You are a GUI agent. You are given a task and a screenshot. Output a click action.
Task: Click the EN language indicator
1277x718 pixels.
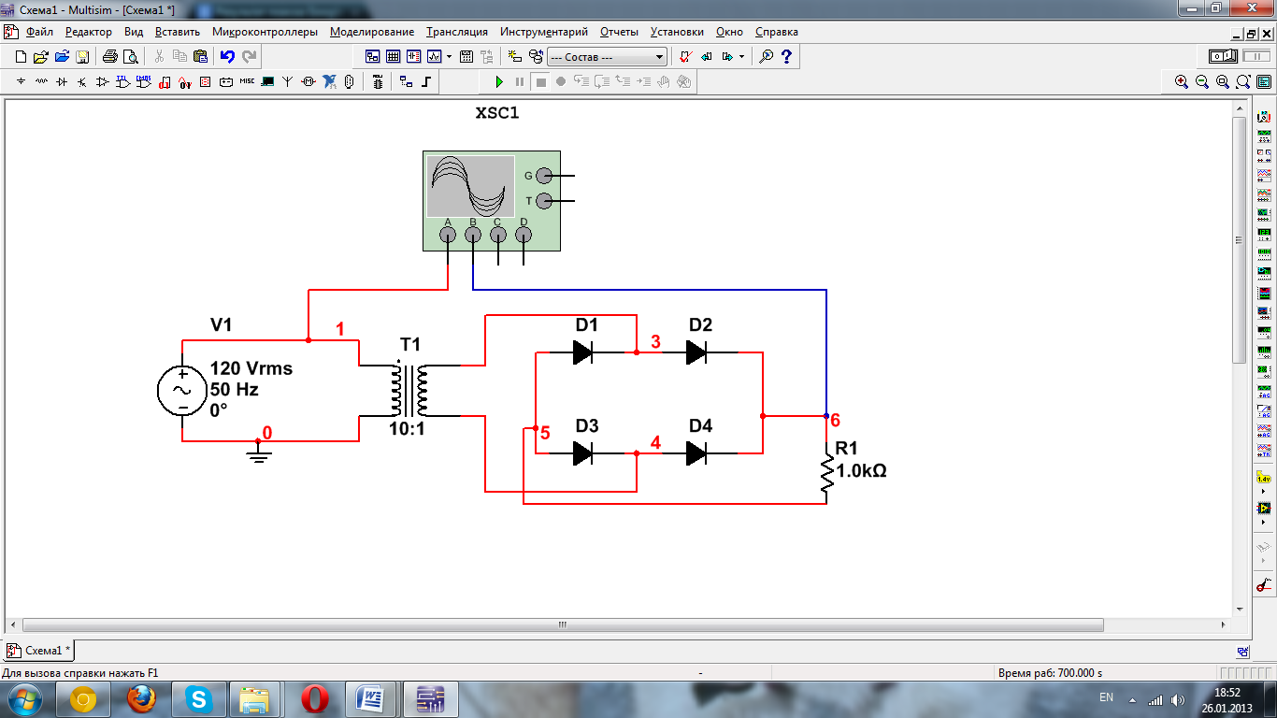[1106, 697]
